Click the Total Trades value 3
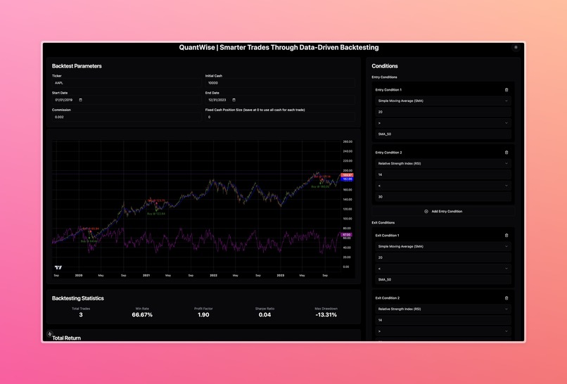 (x=81, y=315)
